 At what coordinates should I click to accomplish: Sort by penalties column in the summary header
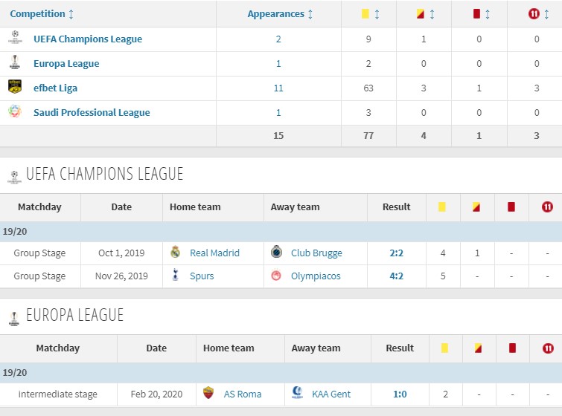546,14
